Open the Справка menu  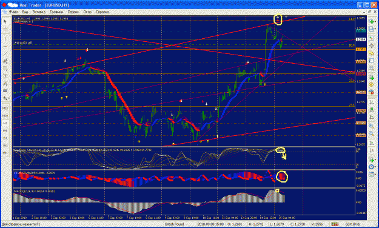102,12
